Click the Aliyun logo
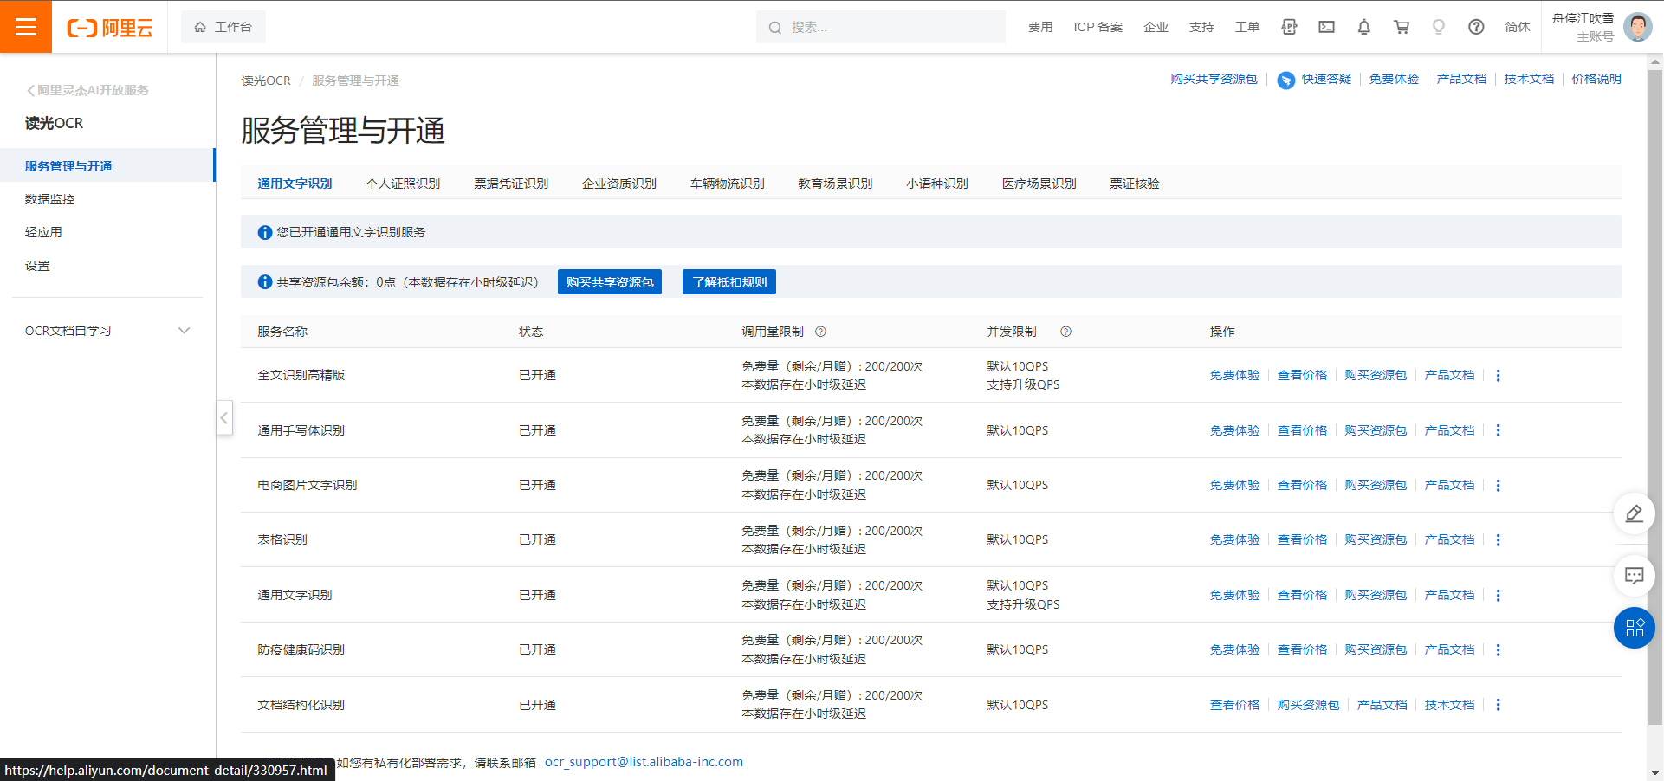 110,28
